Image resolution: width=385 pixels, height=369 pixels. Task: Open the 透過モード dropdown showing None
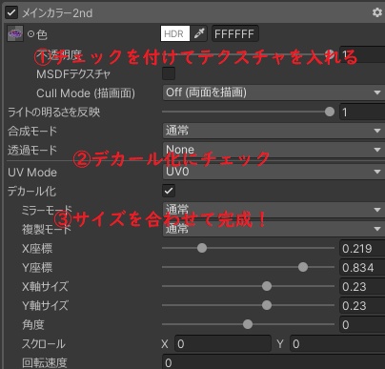pos(274,150)
